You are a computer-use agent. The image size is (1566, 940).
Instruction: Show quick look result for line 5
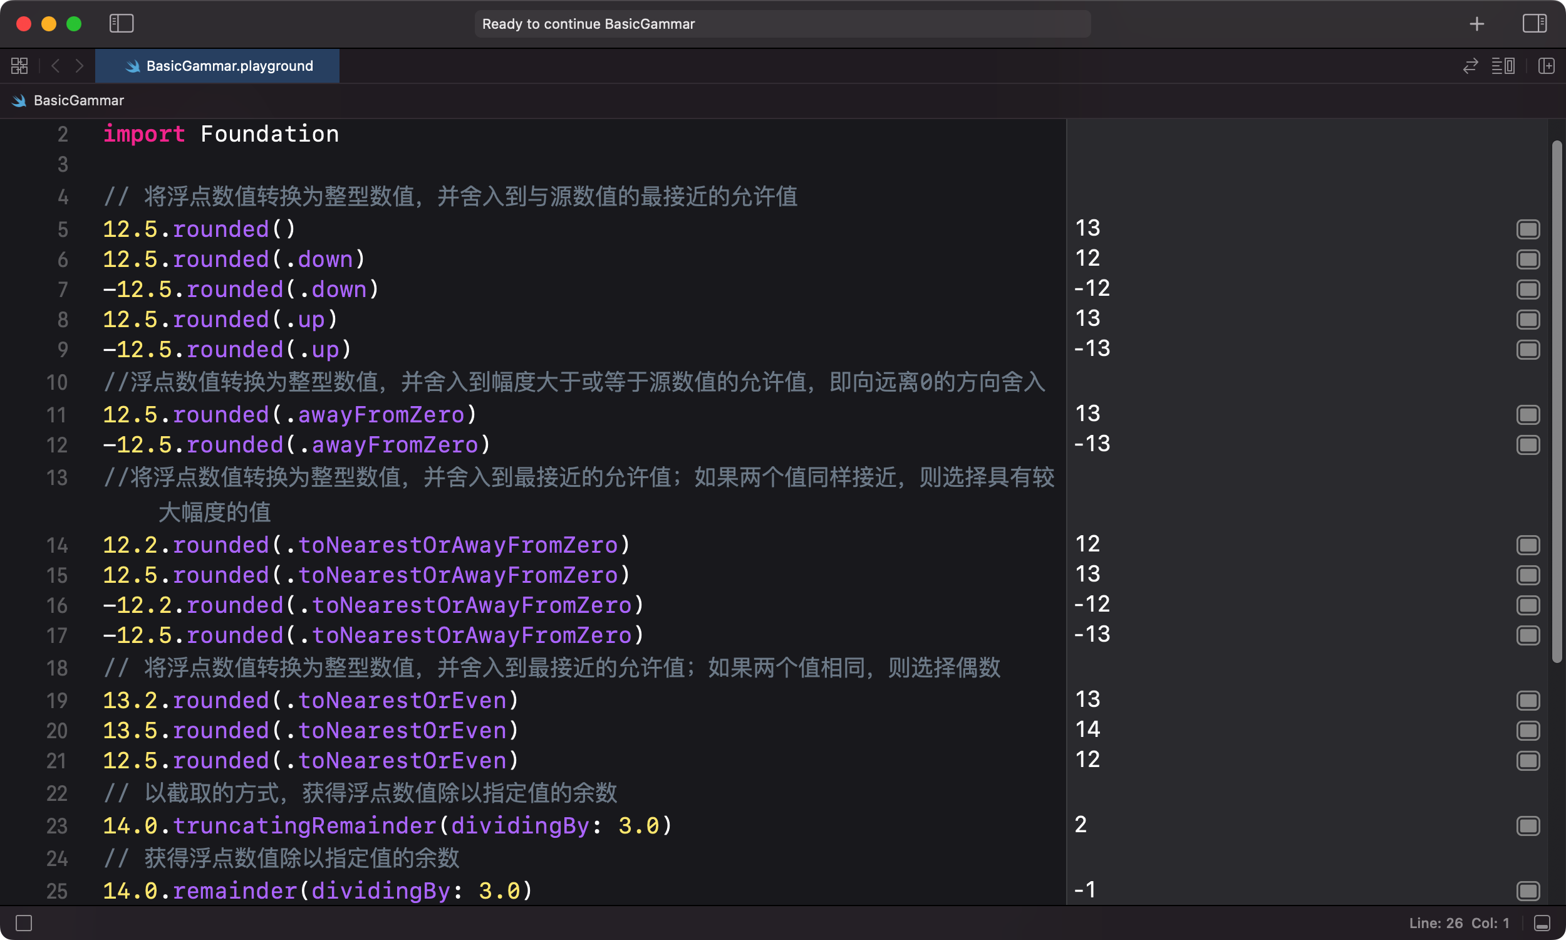pos(1528,229)
